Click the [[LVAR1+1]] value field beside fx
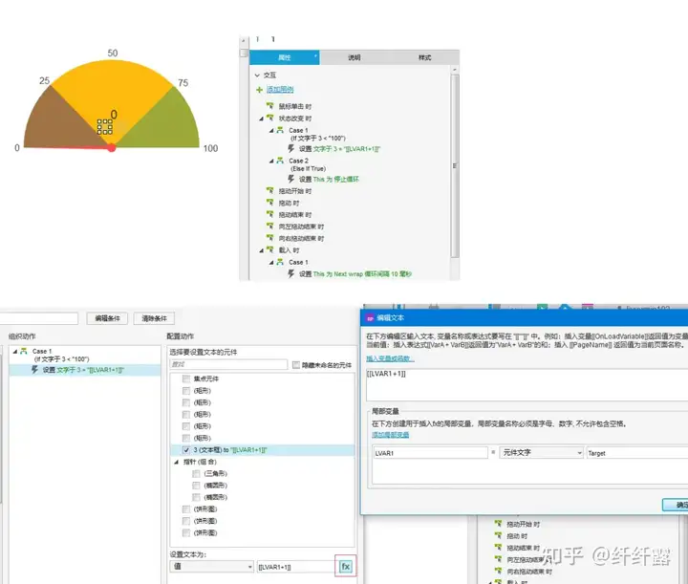Screen dimensions: 688x584 click(295, 567)
